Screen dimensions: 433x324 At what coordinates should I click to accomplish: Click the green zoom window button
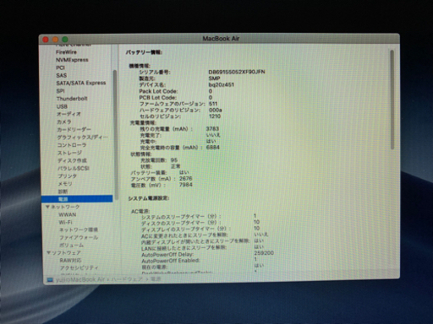[65, 40]
